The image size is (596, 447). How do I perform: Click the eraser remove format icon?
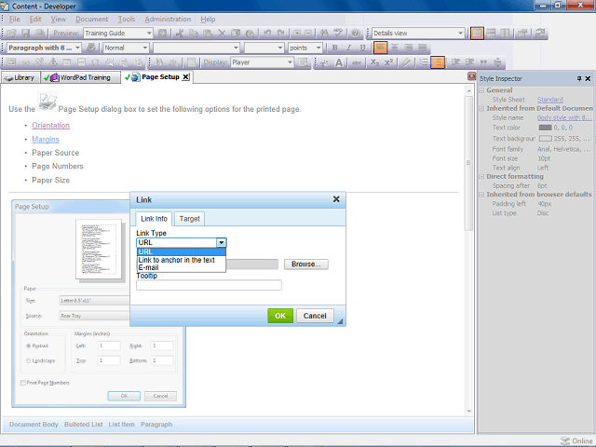[406, 62]
